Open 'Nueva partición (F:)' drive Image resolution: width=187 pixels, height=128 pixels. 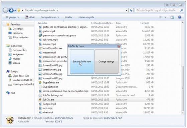click(x=23, y=84)
